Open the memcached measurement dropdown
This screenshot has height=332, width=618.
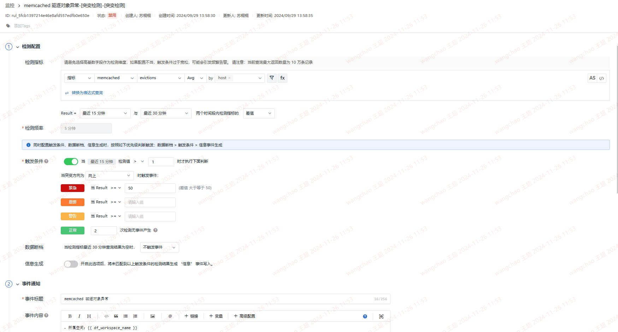coord(116,78)
